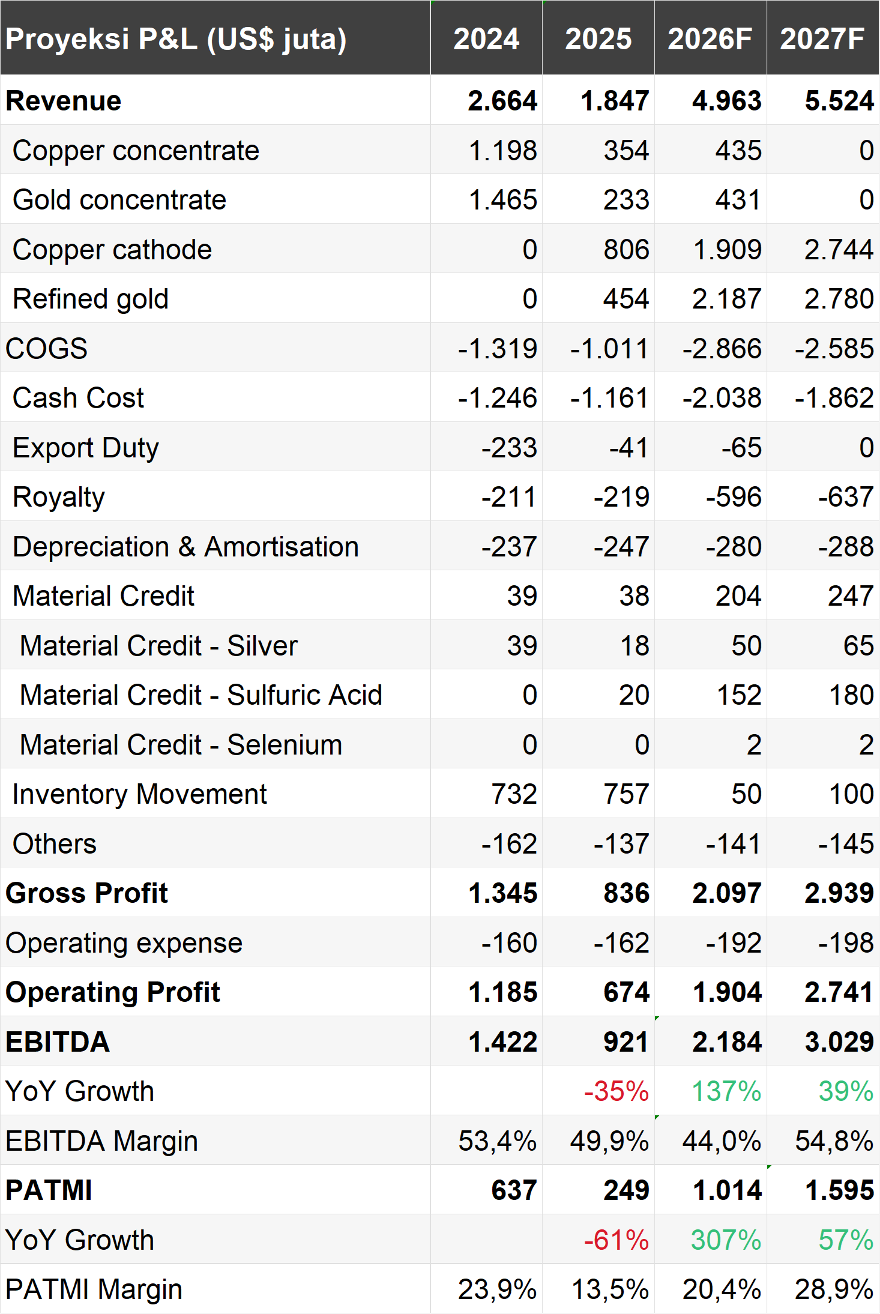880x1314 pixels.
Task: Select Inventory Movement 2025 value 757
Action: [626, 794]
